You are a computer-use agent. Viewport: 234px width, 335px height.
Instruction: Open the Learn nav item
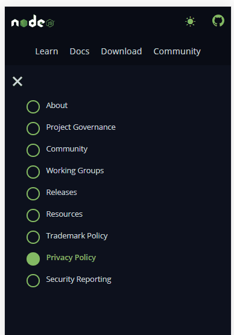46,51
